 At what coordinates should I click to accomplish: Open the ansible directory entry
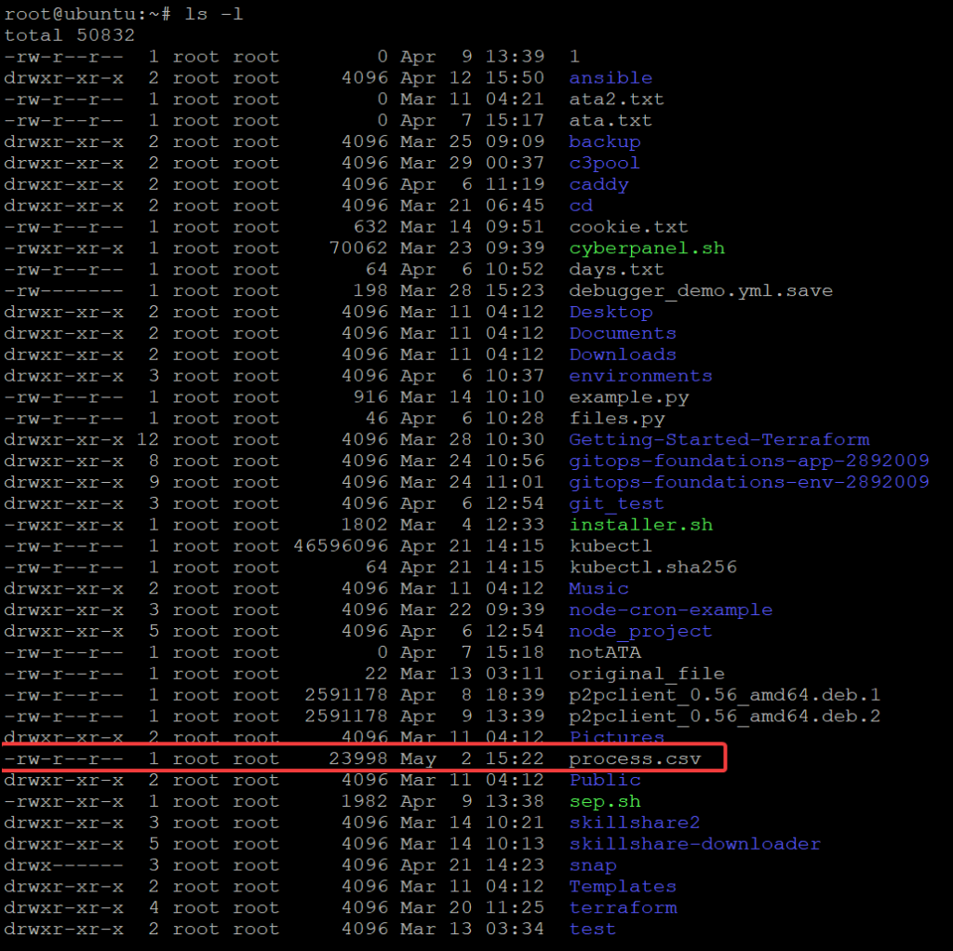(610, 78)
